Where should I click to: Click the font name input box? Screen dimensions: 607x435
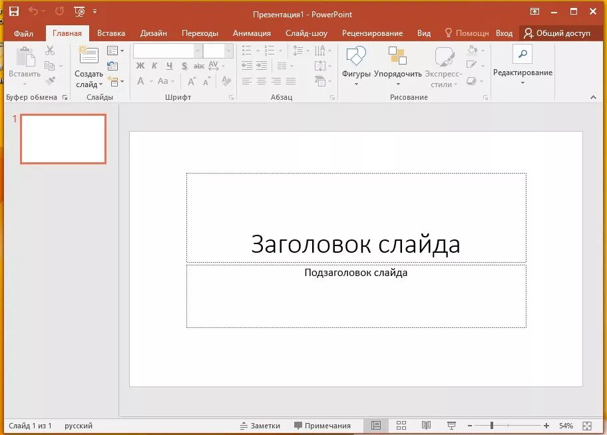[163, 51]
